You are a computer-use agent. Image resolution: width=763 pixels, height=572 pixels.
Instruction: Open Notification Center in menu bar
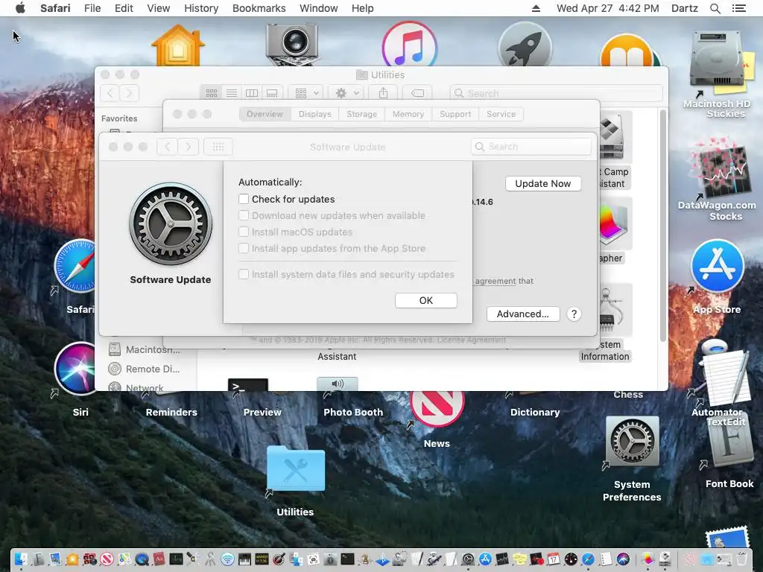(739, 8)
